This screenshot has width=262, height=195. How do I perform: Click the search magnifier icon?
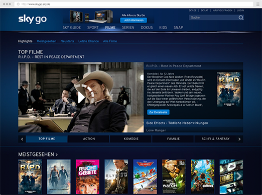coord(241,17)
